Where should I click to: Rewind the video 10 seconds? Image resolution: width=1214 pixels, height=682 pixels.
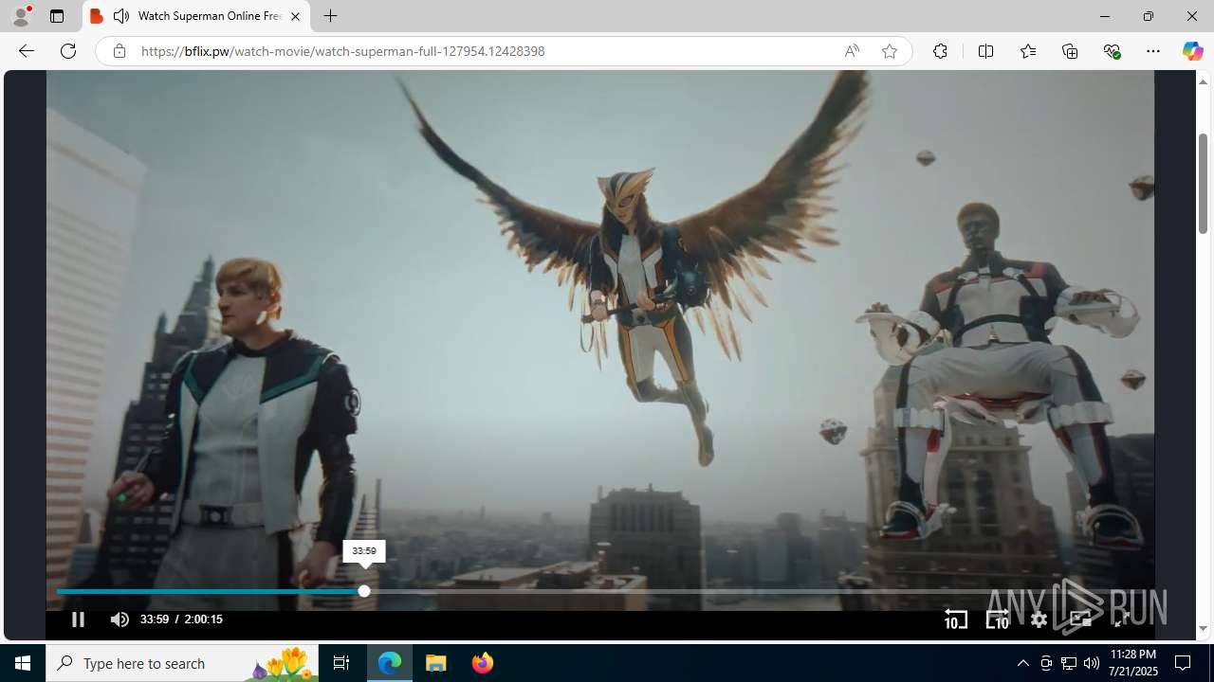955,619
